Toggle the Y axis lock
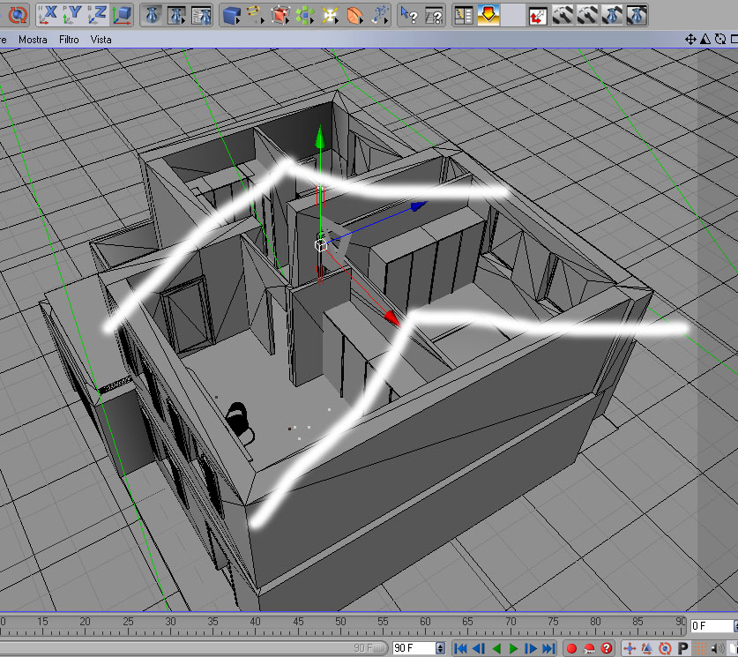Screen dimensions: 738x657 [72, 15]
